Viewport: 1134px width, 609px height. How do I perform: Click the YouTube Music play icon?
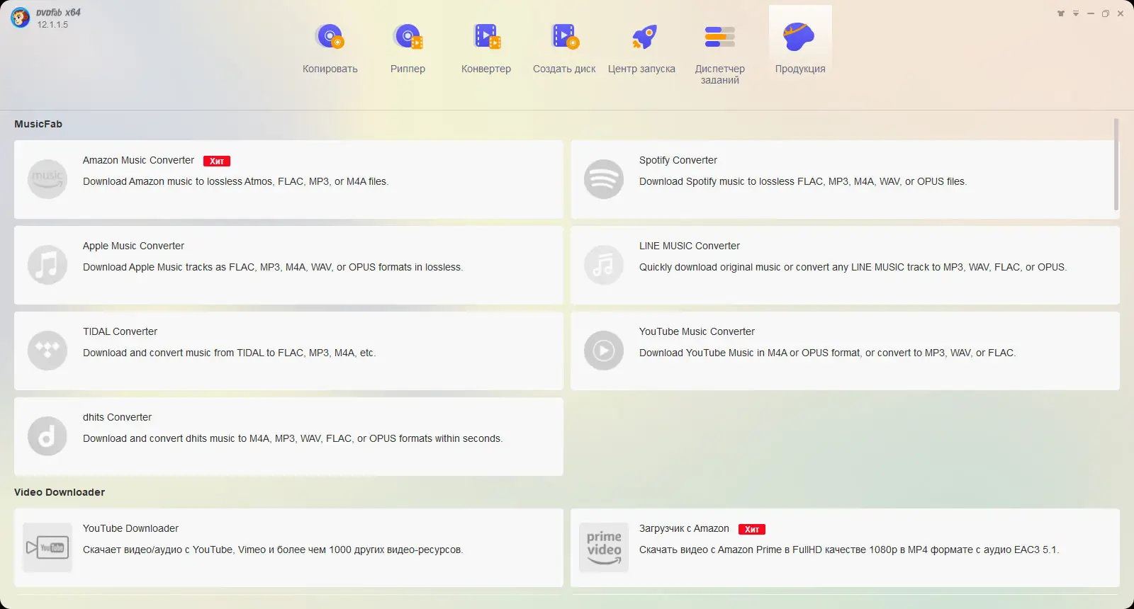(x=604, y=351)
